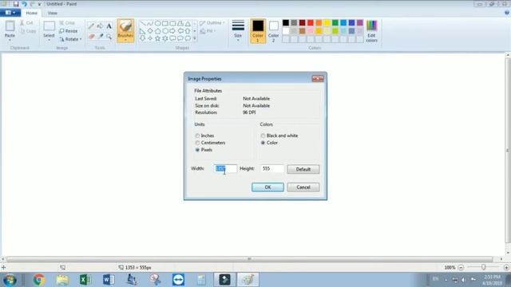Open the Paint file menu button
This screenshot has width=511, height=287.
point(10,13)
